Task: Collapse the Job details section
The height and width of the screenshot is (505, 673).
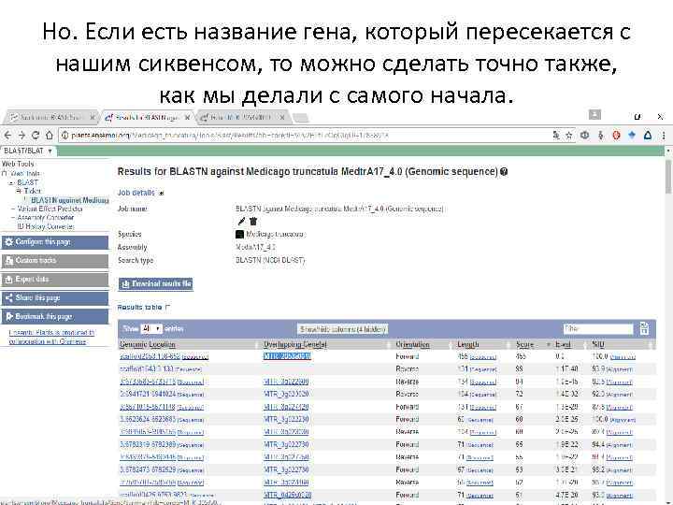Action: click(162, 194)
